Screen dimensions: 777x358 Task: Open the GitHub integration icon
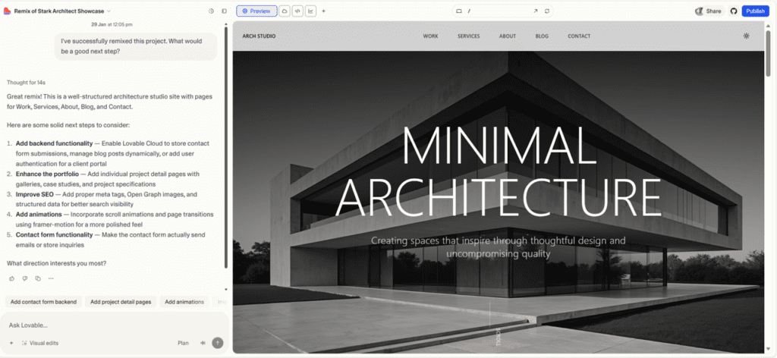(x=734, y=11)
